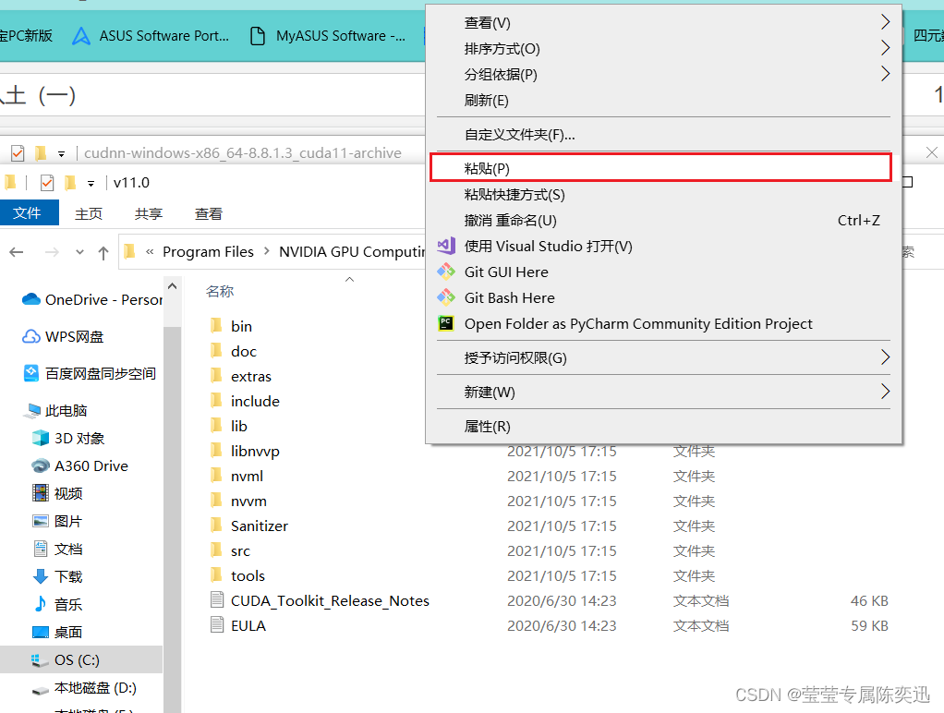Expand the 授予访问权限(G) submenu
This screenshot has width=944, height=713.
885,357
